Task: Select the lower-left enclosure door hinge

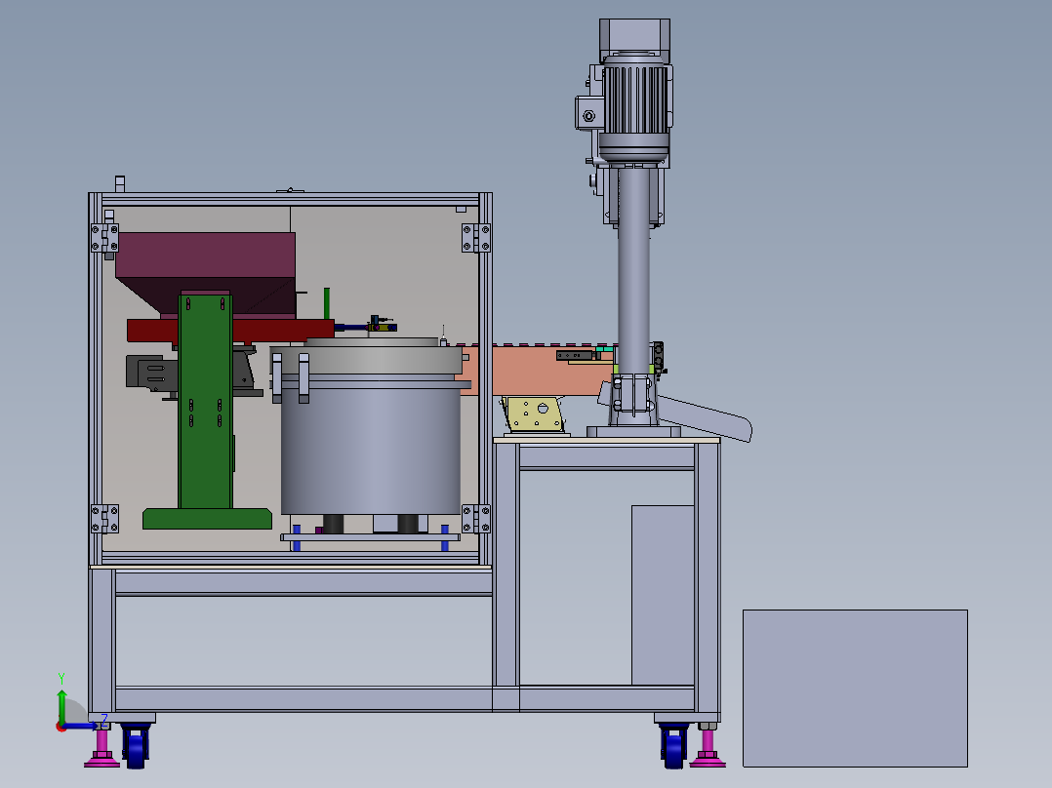Action: click(x=104, y=519)
